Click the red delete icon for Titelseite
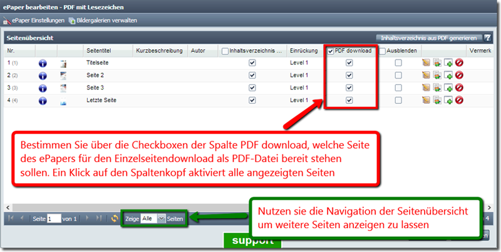This screenshot has width=501, height=252. click(x=459, y=63)
